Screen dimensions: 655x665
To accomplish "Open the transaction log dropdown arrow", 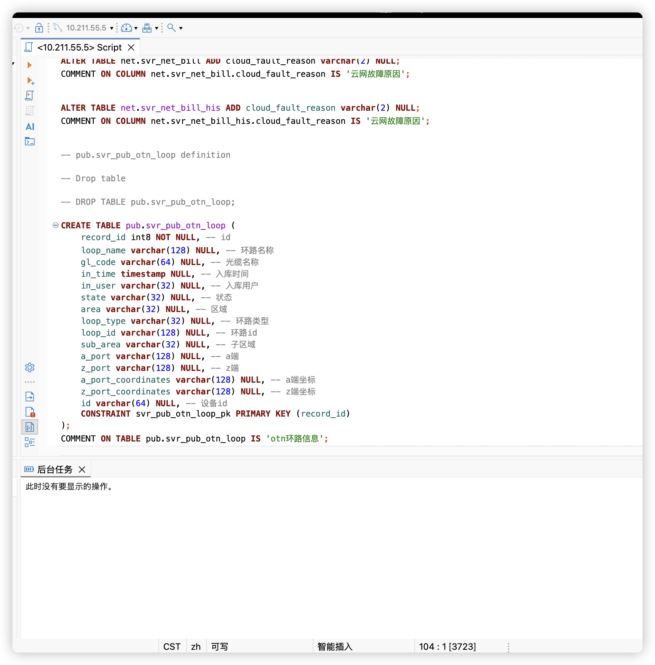I will coord(28,28).
